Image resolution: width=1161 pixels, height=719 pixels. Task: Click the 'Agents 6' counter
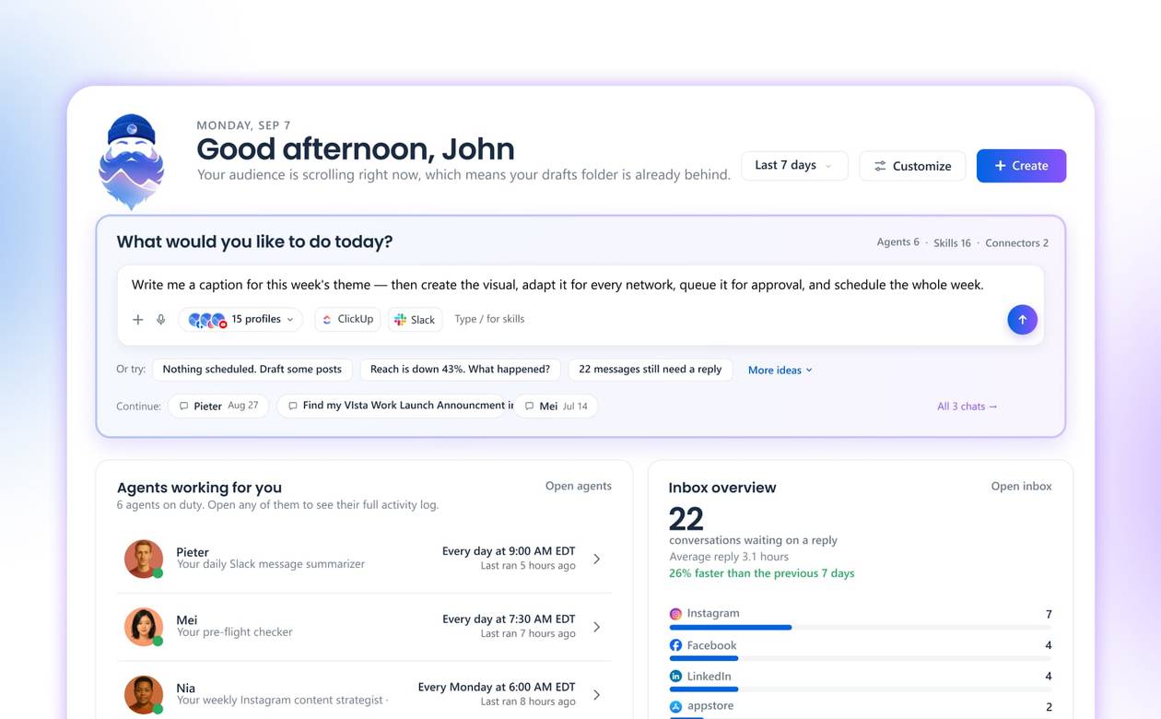point(897,242)
